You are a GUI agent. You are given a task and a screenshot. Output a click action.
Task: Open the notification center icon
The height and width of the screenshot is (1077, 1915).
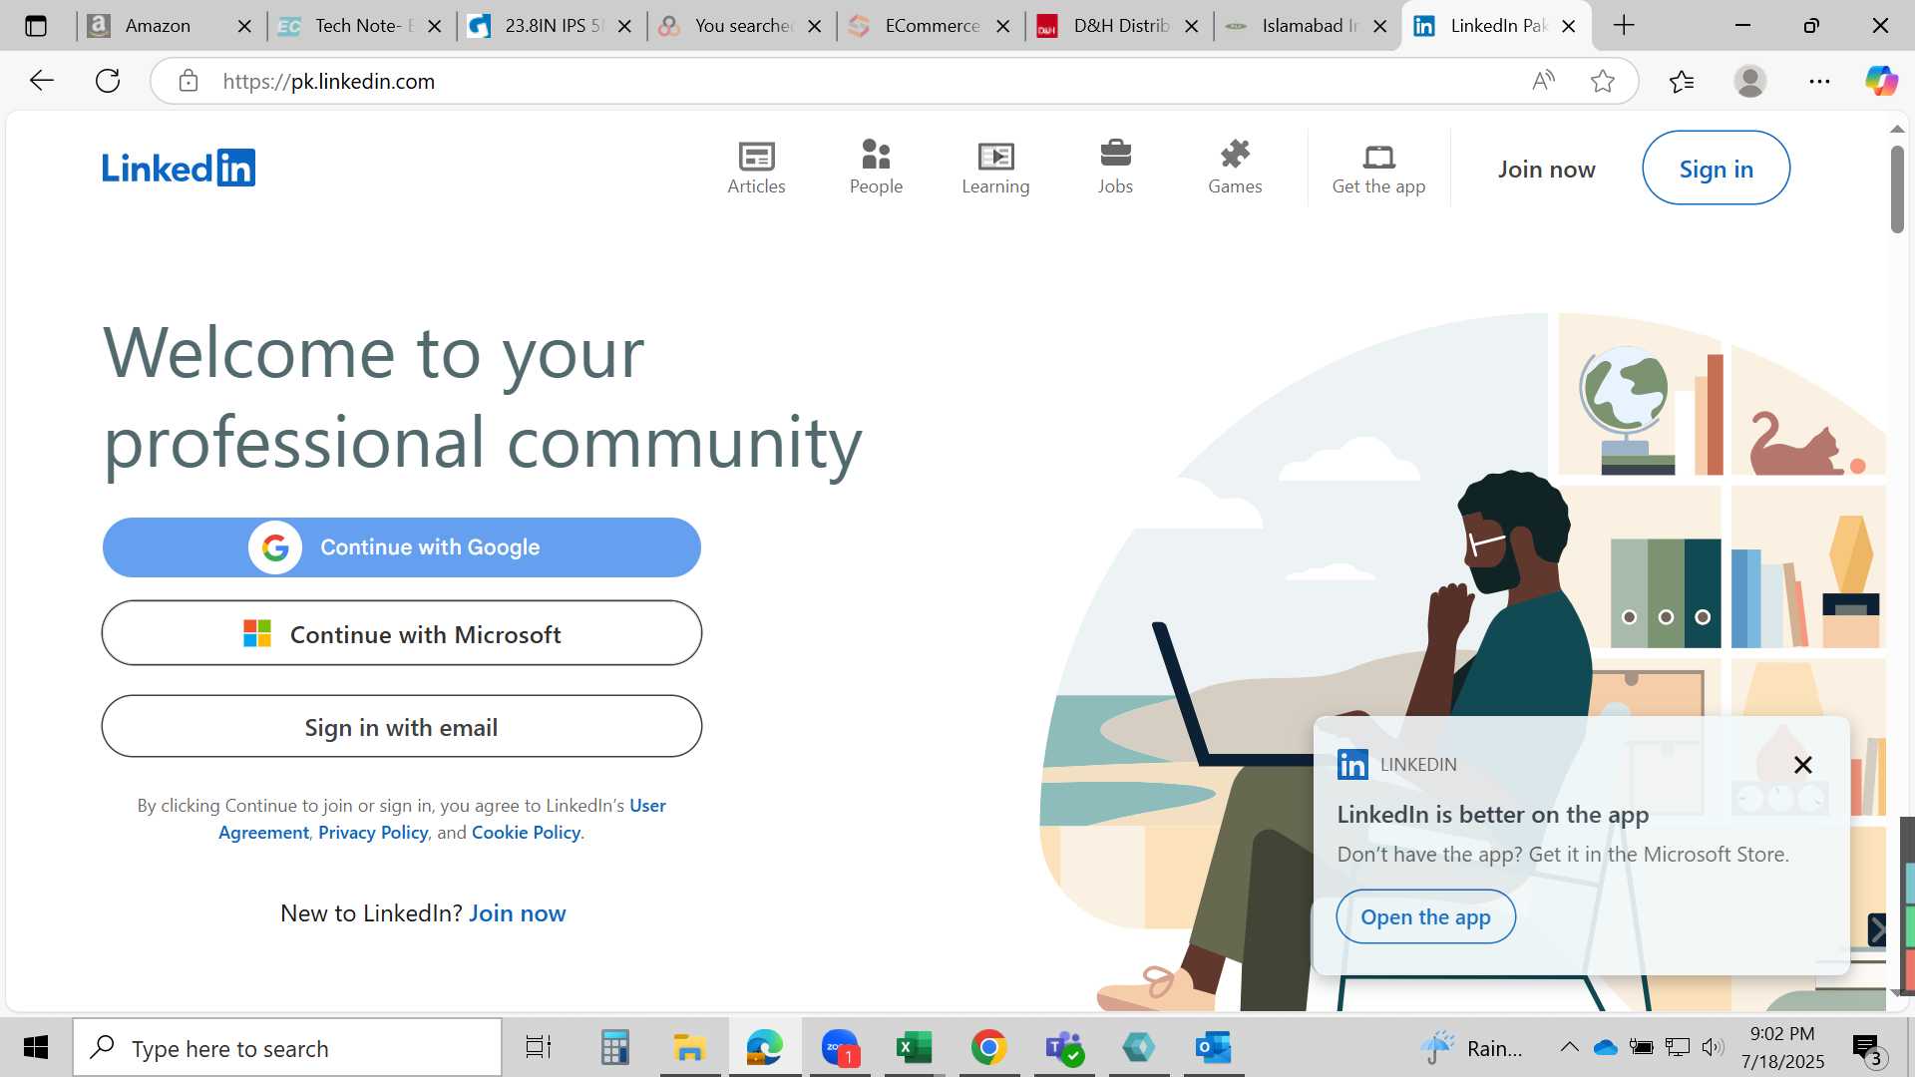(1868, 1048)
